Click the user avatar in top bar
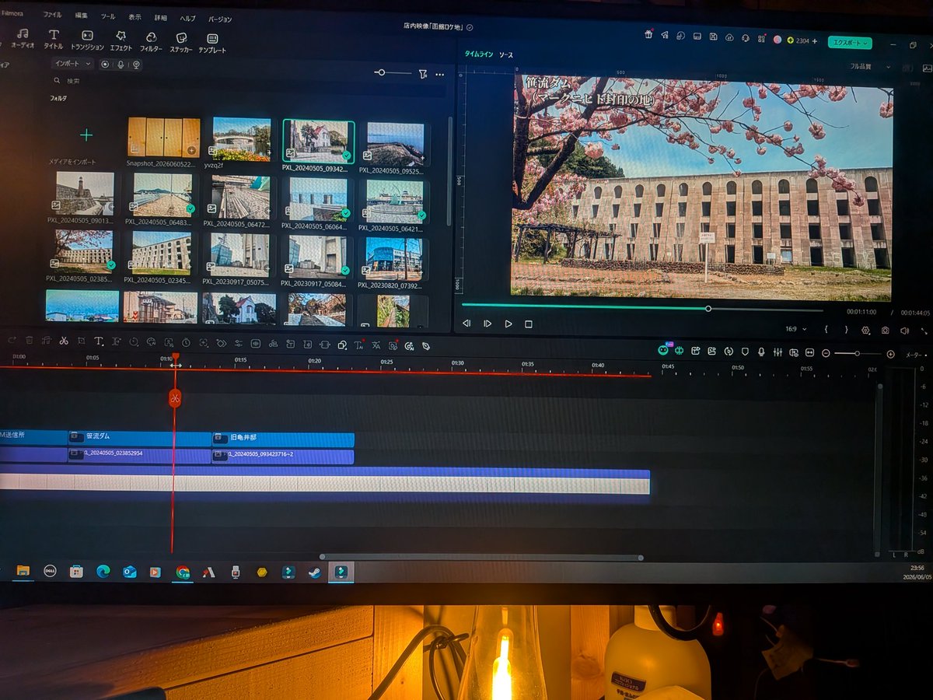The height and width of the screenshot is (700, 933). [x=777, y=39]
